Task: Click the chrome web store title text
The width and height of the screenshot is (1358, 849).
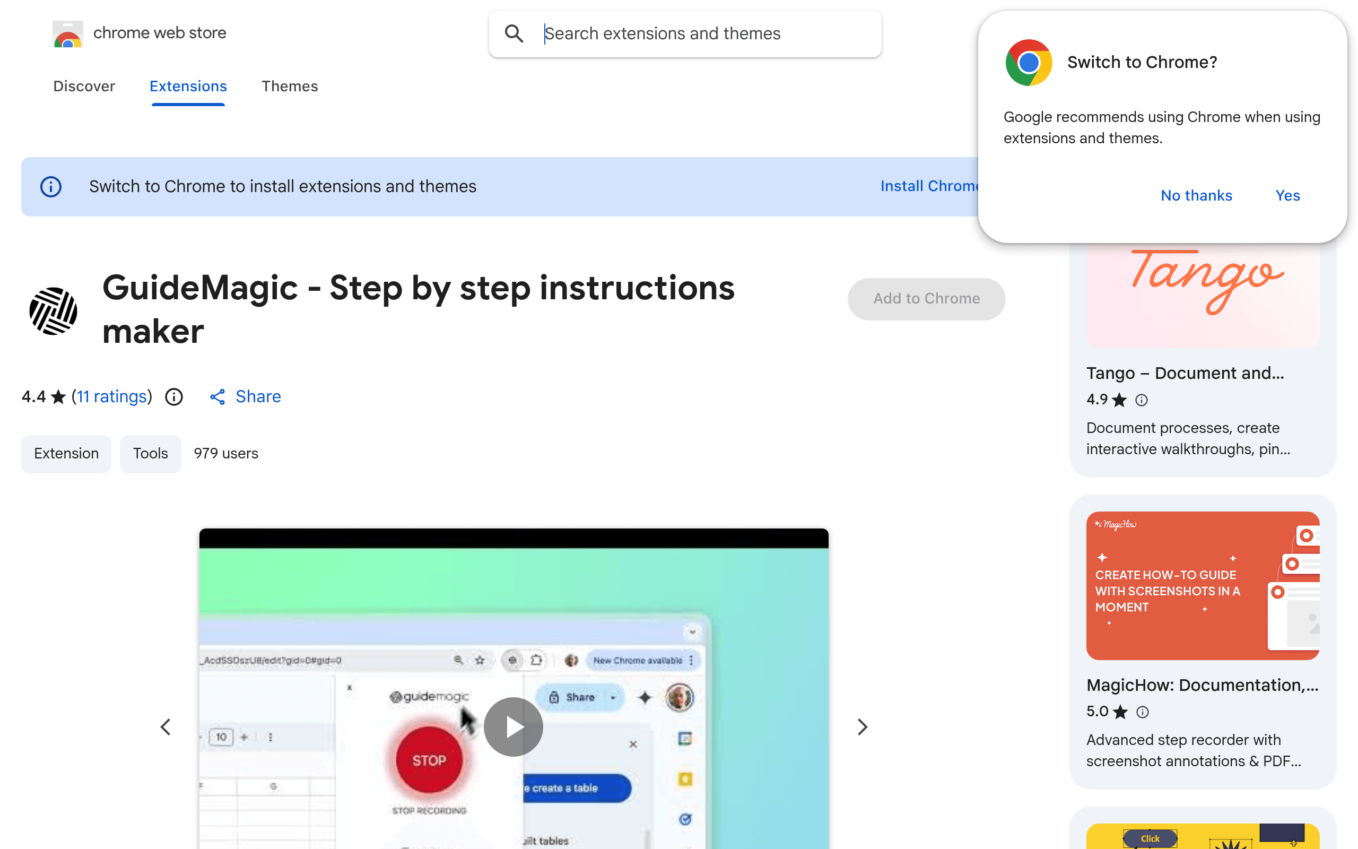Action: point(159,32)
